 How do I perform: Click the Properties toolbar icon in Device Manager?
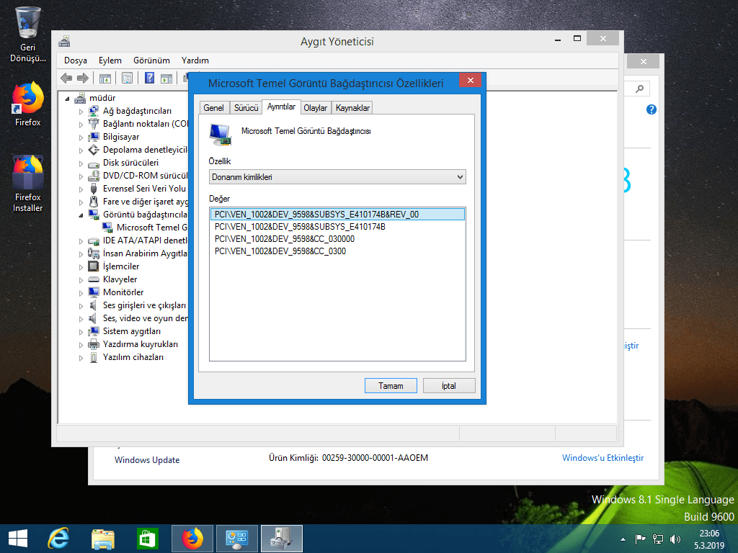pos(127,78)
